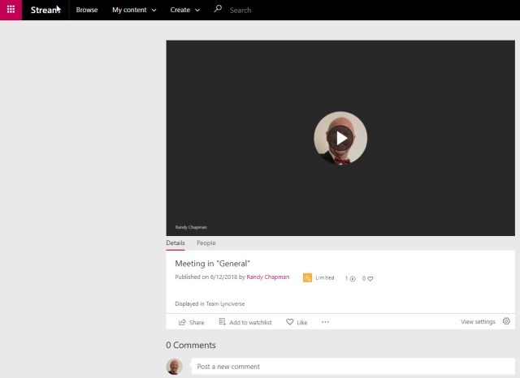Viewport: 520px width, 378px height.
Task: Click the orange Limited permissions icon
Action: 307,277
